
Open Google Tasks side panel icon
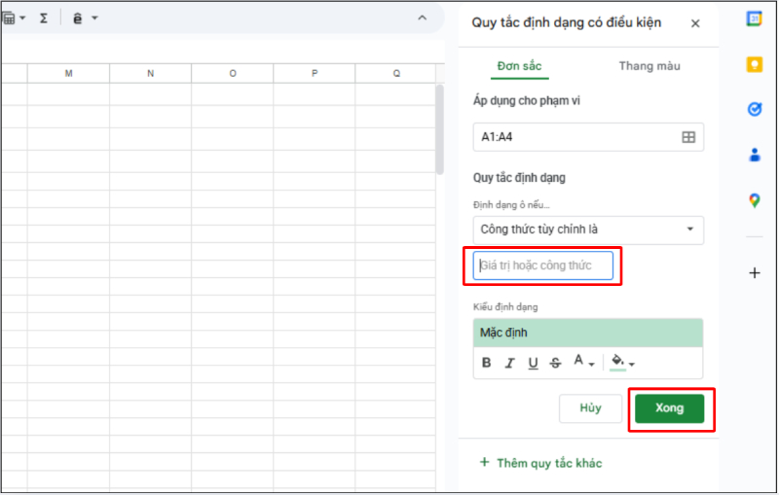(754, 109)
